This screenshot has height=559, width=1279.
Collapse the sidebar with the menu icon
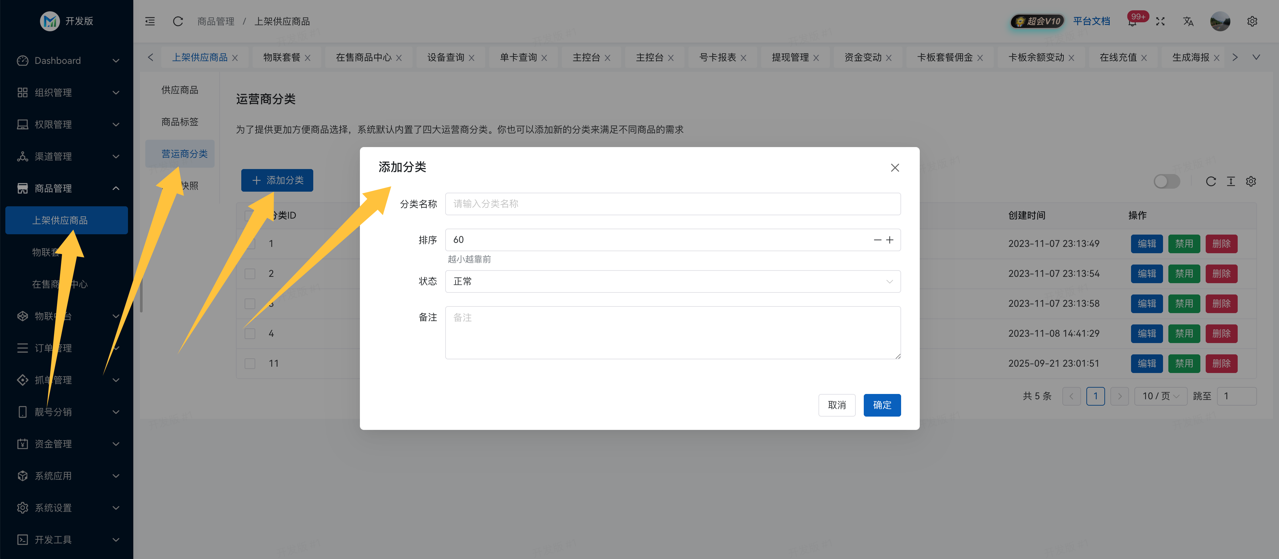point(150,21)
